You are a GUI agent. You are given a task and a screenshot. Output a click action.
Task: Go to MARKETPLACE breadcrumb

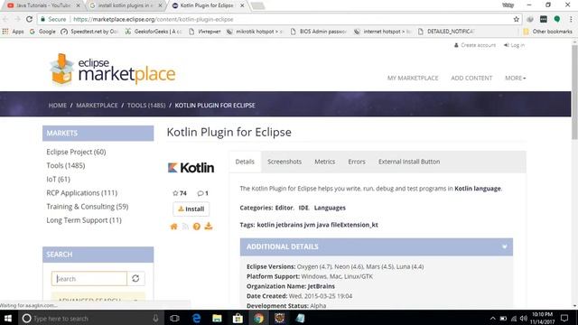pyautogui.click(x=97, y=106)
